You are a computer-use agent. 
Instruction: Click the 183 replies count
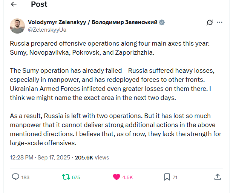[x=25, y=177]
